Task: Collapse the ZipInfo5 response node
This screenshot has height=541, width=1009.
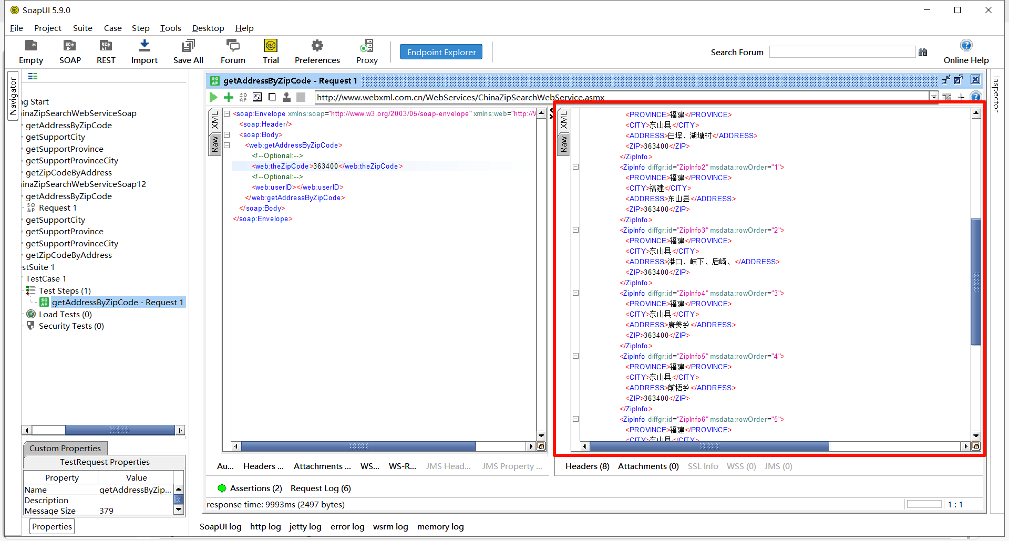Action: [575, 356]
